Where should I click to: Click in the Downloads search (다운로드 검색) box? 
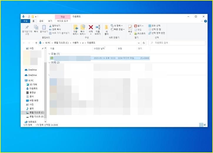click(177, 43)
